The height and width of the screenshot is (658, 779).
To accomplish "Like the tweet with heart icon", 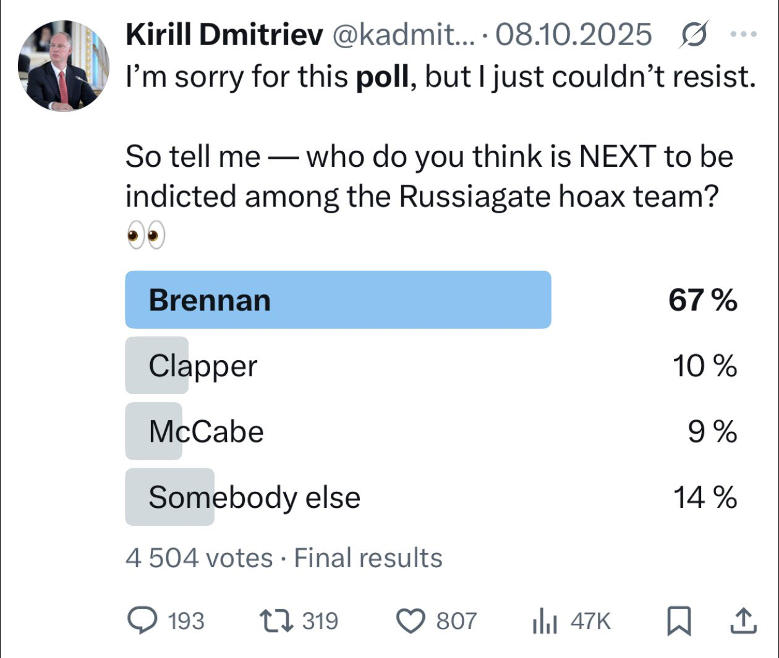I will pos(410,620).
